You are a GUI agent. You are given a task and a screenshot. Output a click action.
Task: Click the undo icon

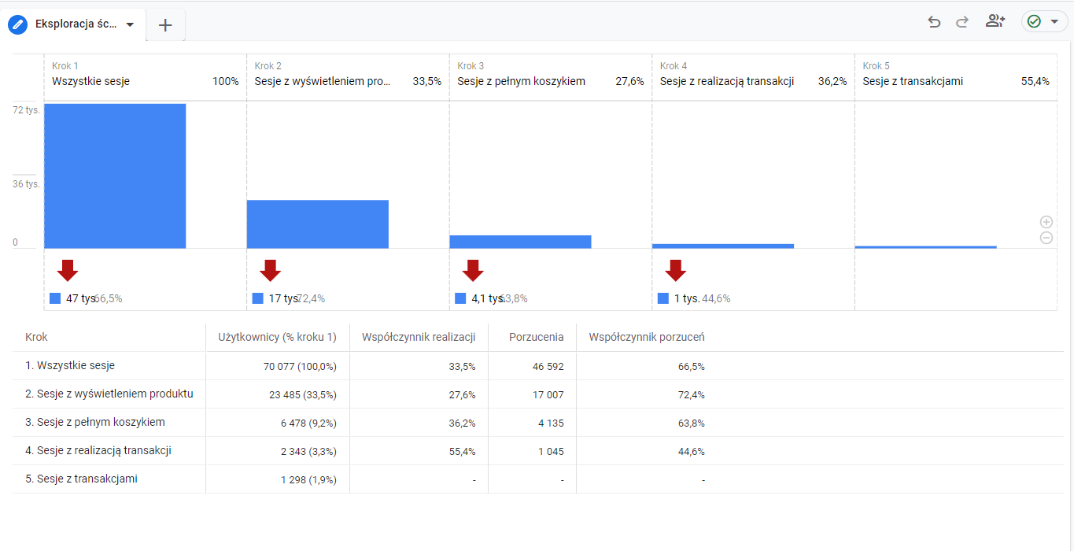click(x=933, y=22)
